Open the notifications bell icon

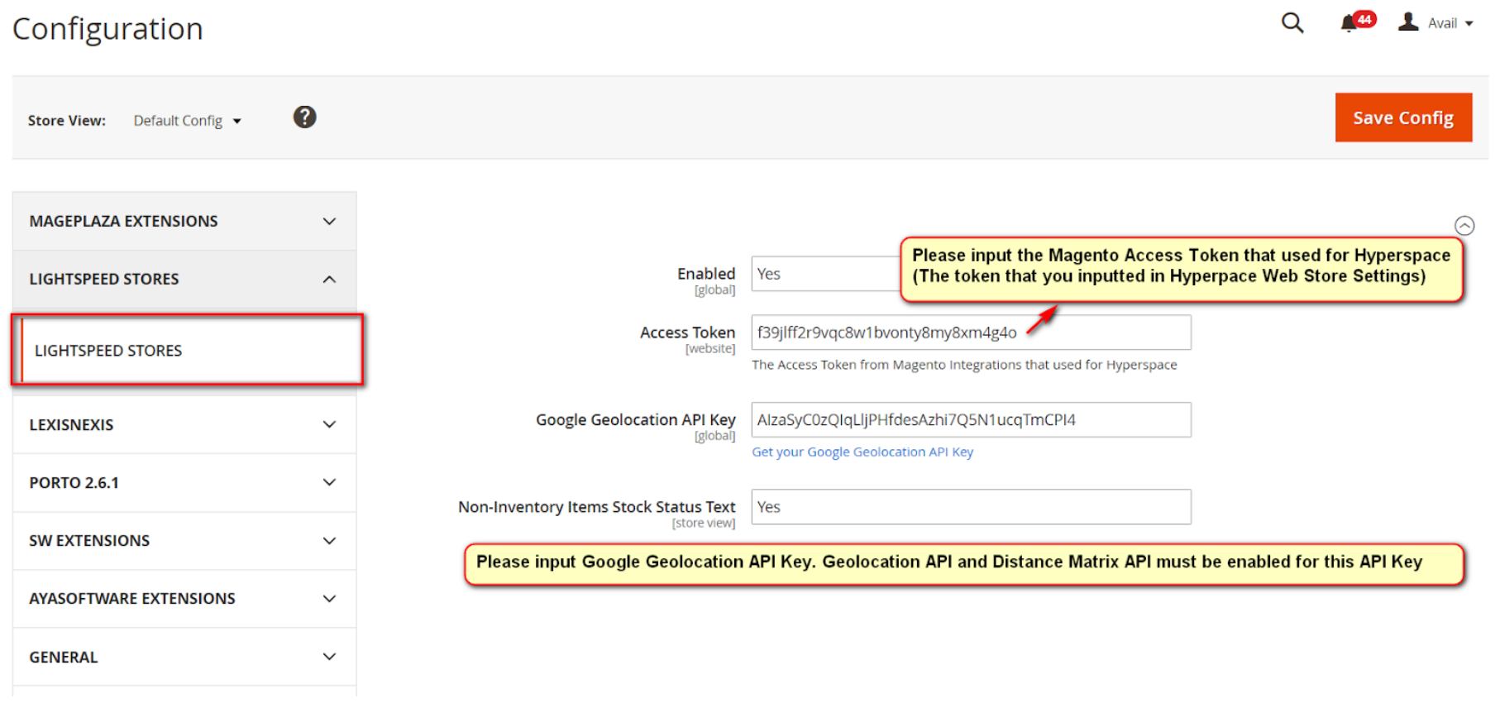pos(1349,23)
